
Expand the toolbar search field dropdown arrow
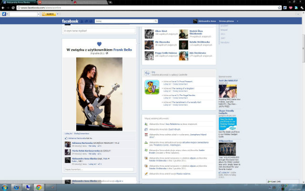pos(38,14)
